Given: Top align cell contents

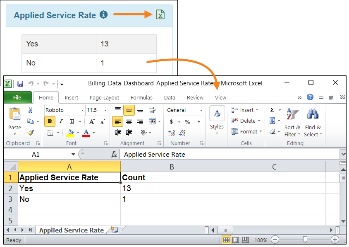Looking at the screenshot, I should pos(118,110).
